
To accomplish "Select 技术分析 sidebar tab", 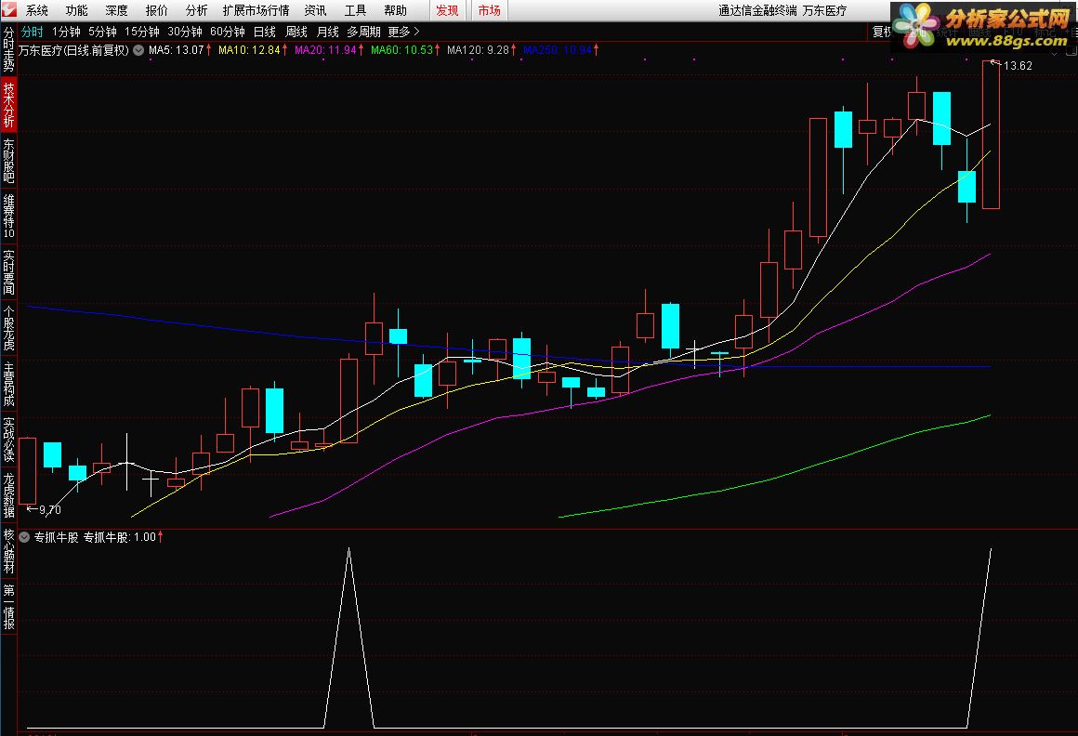I will (8, 104).
